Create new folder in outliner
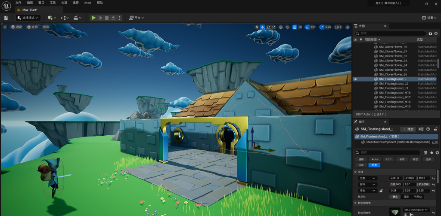The height and width of the screenshot is (216, 441). [430, 33]
